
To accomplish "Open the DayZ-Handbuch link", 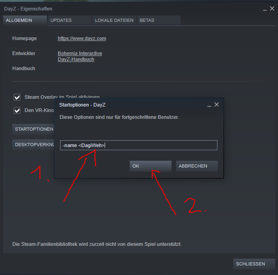I will coord(76,59).
